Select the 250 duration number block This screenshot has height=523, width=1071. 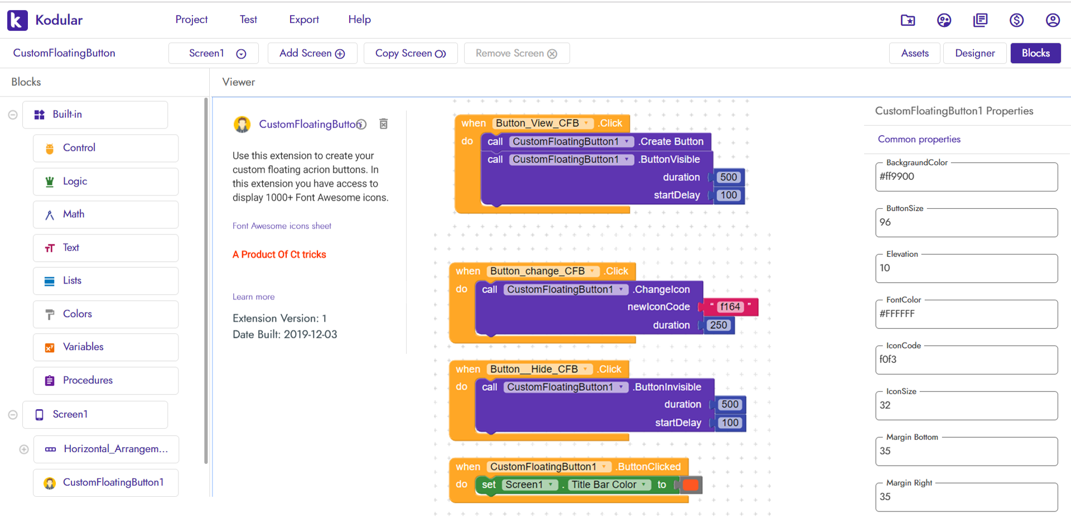coord(718,325)
